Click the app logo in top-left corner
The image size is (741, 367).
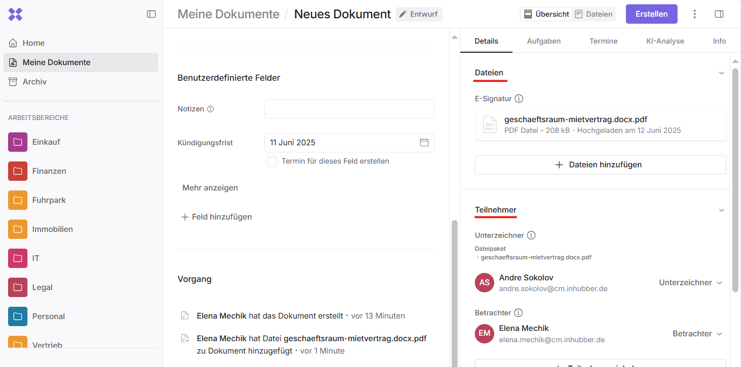tap(16, 15)
